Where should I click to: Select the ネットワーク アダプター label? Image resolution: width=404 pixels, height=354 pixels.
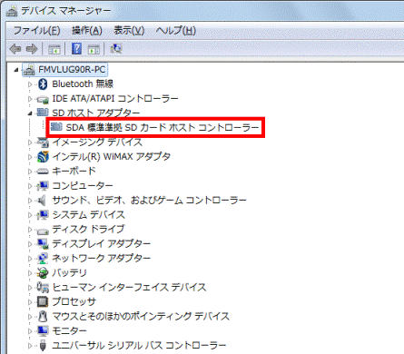pyautogui.click(x=101, y=259)
